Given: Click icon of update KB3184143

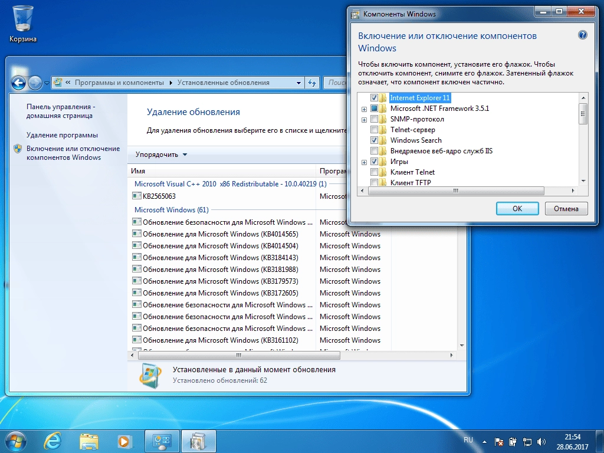Looking at the screenshot, I should point(136,257).
